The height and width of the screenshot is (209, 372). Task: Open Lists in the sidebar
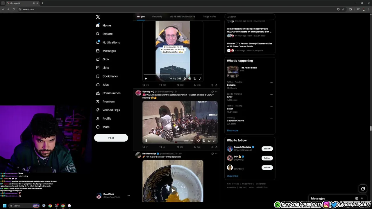pos(102,68)
